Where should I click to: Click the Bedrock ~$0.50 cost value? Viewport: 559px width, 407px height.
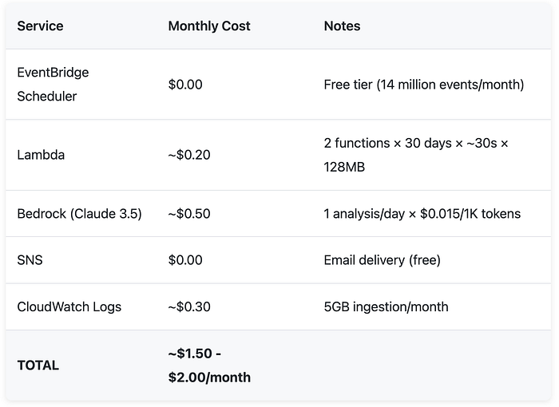pyautogui.click(x=189, y=214)
